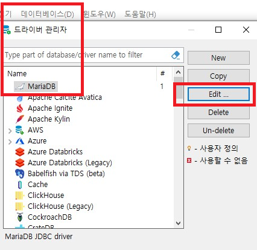
Task: Click the ClickHouse bars icon
Action: point(20,196)
